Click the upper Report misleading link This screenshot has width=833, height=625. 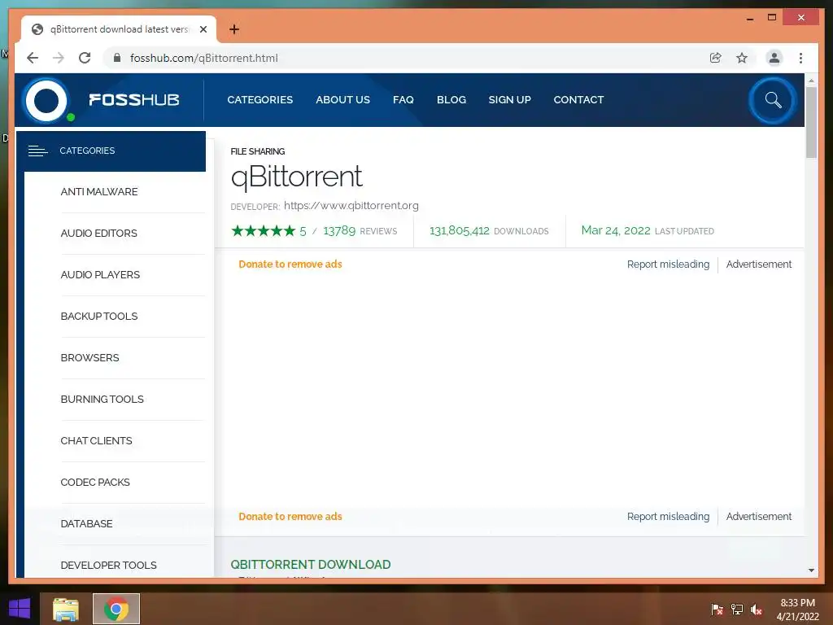pos(668,264)
